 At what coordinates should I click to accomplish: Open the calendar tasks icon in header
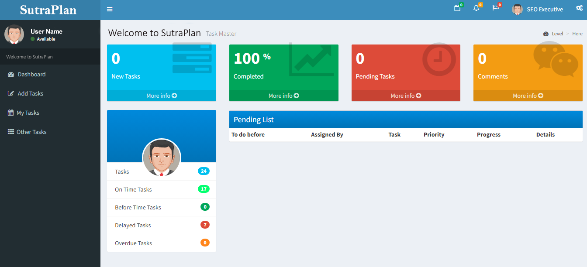pos(457,8)
